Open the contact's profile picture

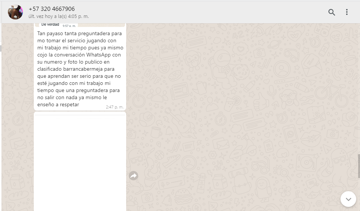(15, 12)
